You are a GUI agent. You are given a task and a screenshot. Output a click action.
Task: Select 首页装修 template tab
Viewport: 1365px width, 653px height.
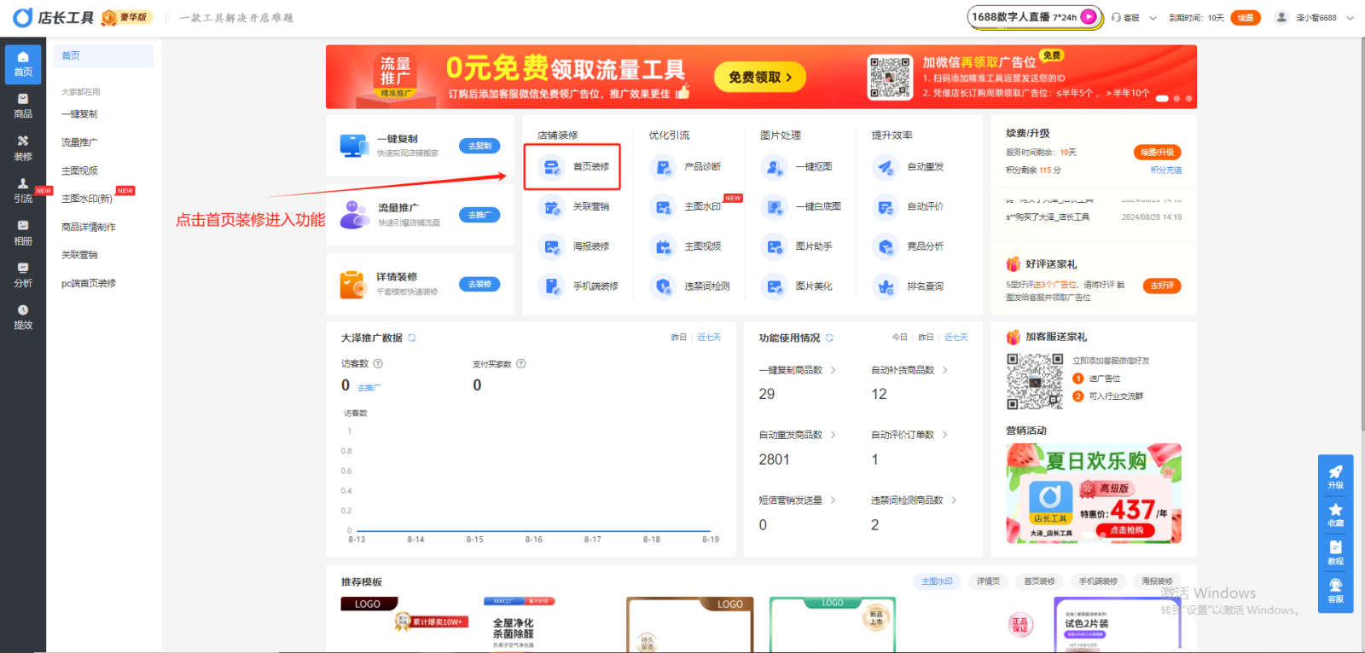(x=1039, y=581)
